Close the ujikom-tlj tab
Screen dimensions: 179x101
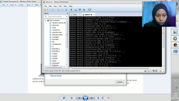[x=94, y=15]
